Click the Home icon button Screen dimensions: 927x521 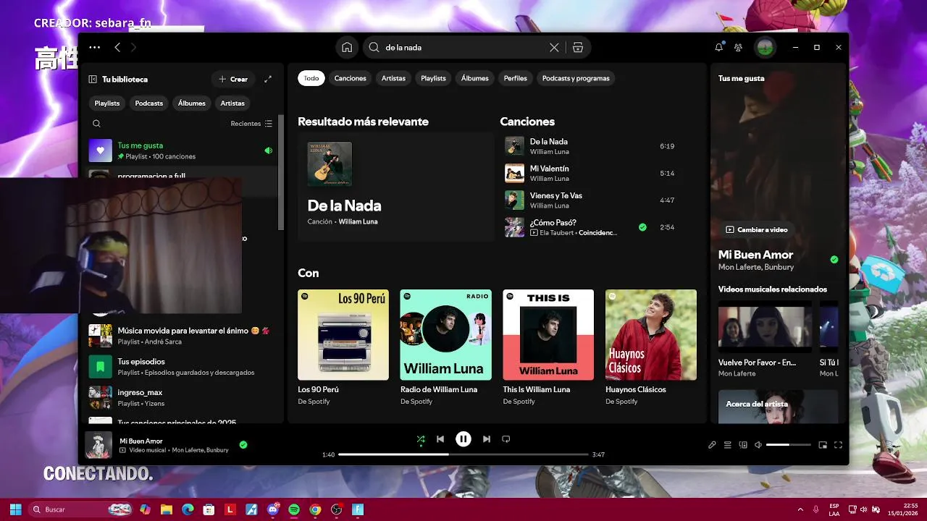[347, 47]
